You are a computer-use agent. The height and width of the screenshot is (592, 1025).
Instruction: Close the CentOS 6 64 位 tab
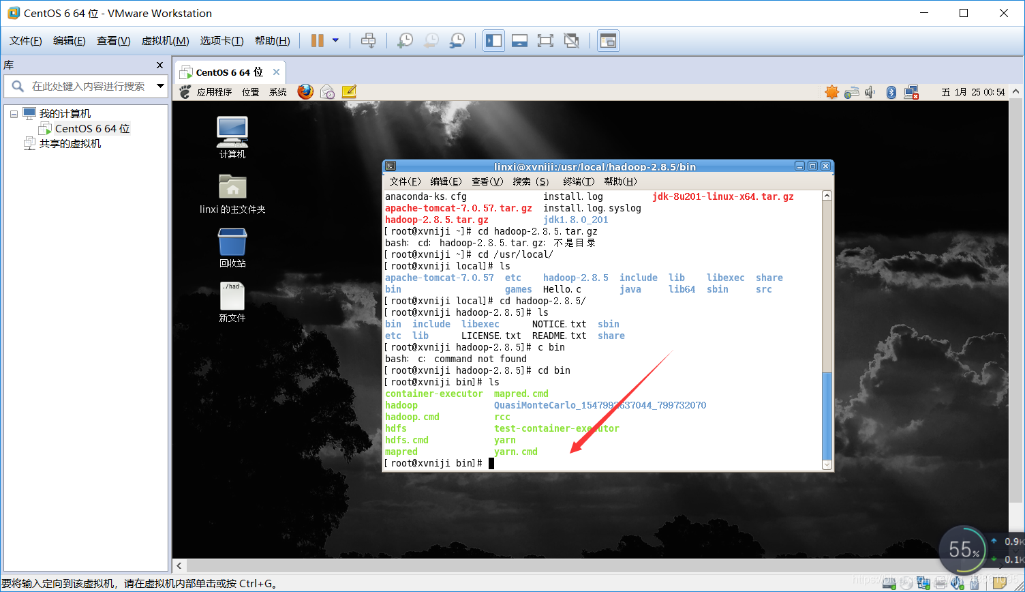pyautogui.click(x=276, y=72)
